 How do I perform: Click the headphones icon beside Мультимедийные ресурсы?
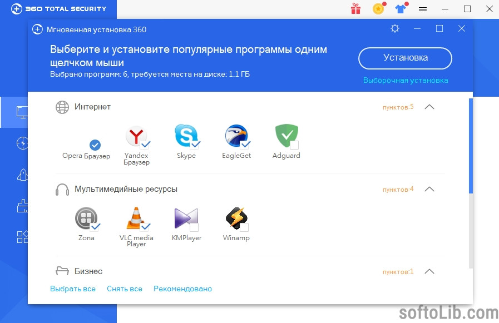point(62,190)
